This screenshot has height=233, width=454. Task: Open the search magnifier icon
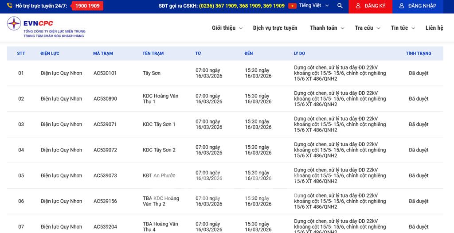click(x=340, y=6)
